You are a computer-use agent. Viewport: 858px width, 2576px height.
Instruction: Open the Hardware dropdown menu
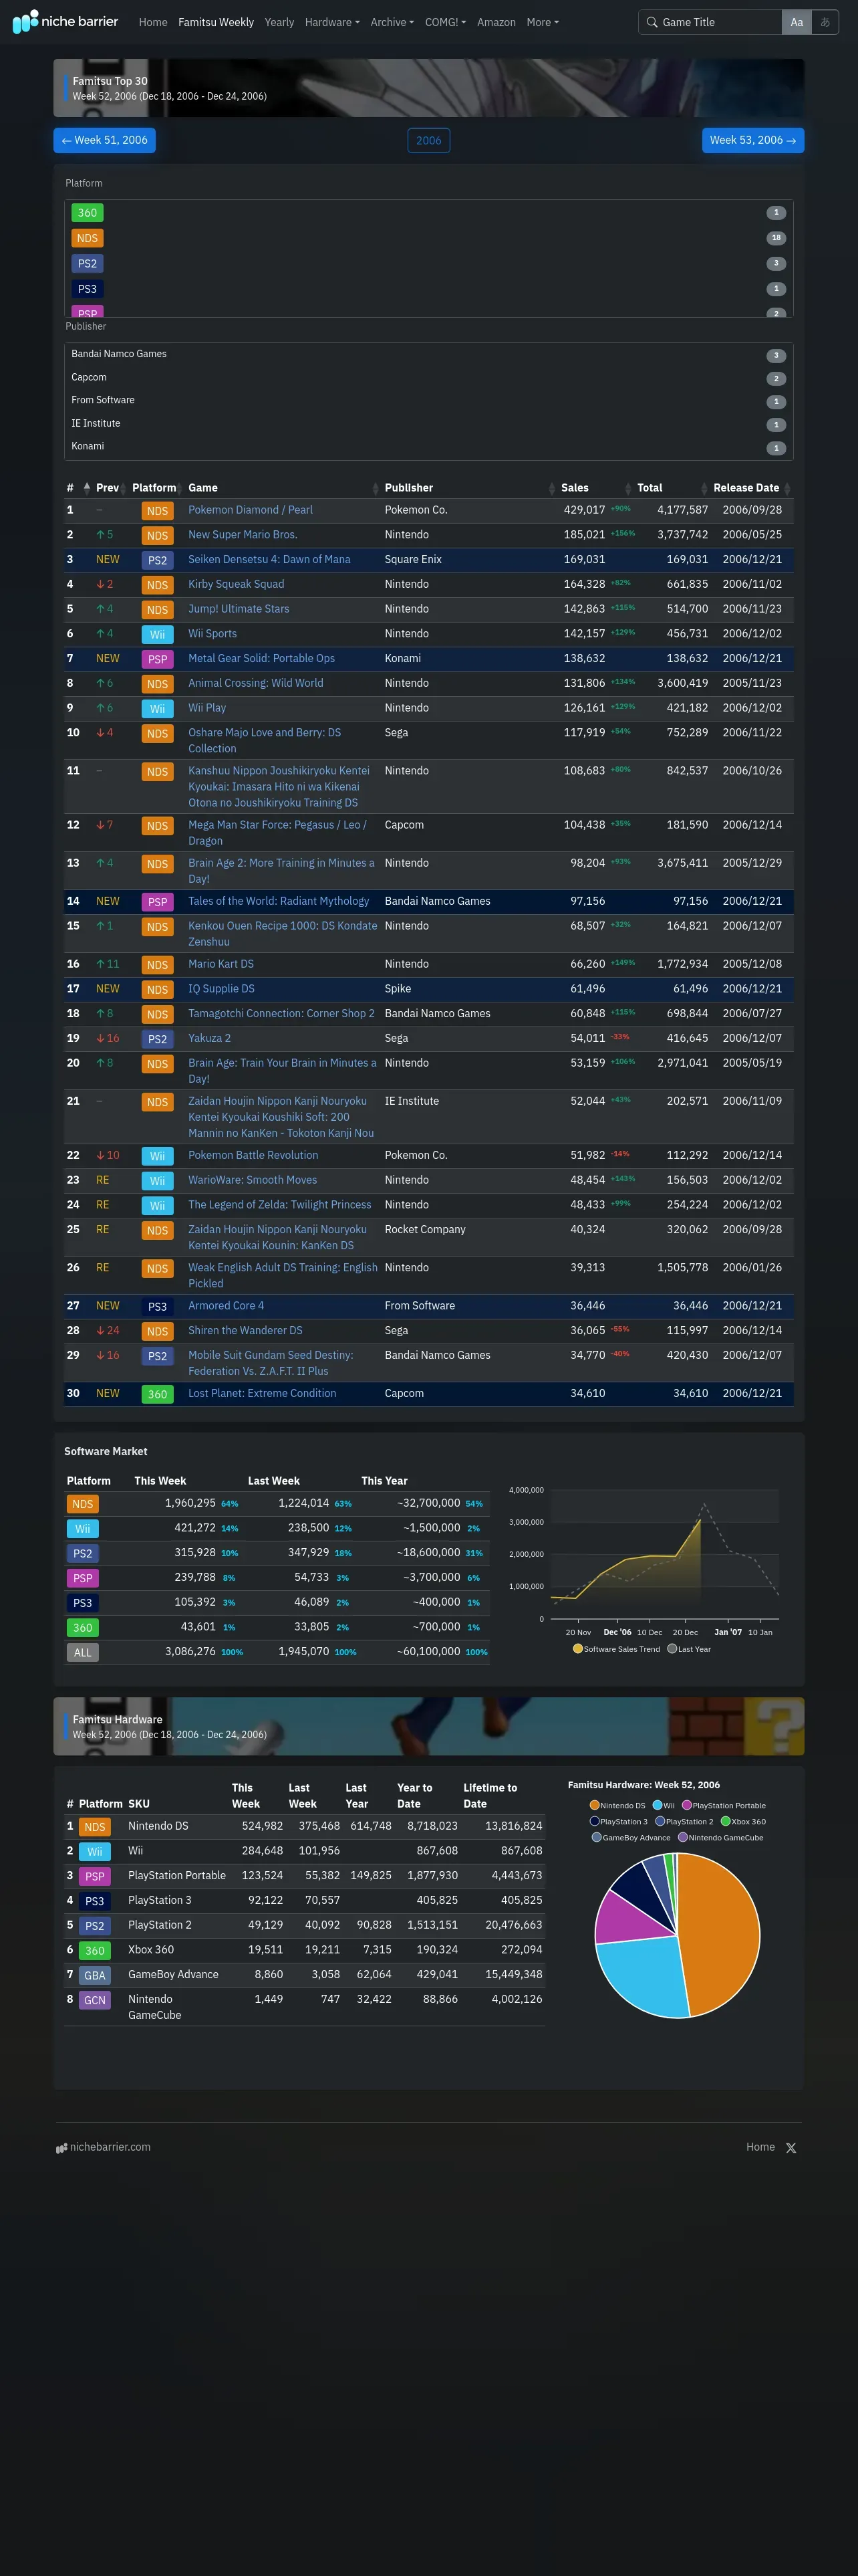click(331, 22)
